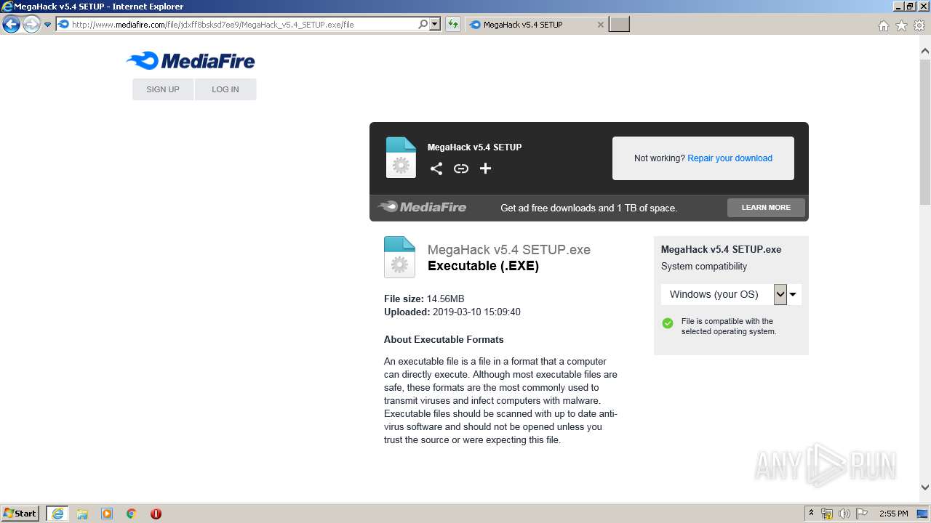The width and height of the screenshot is (931, 523).
Task: Launch media player from taskbar
Action: [x=107, y=514]
